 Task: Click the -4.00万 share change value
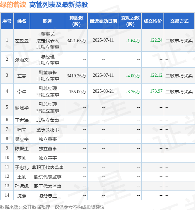(x=133, y=75)
